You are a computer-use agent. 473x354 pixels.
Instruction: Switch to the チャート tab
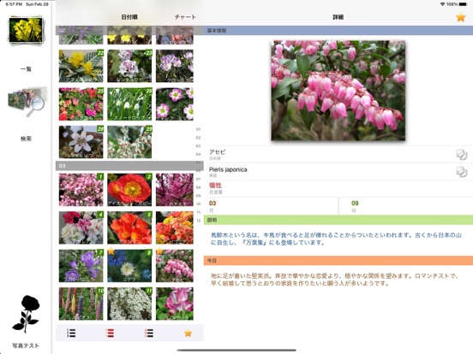click(185, 17)
